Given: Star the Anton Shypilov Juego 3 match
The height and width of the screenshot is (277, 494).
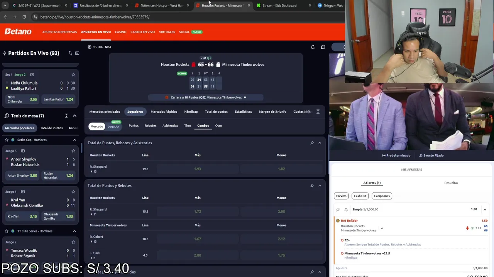Looking at the screenshot, I should [x=73, y=151].
